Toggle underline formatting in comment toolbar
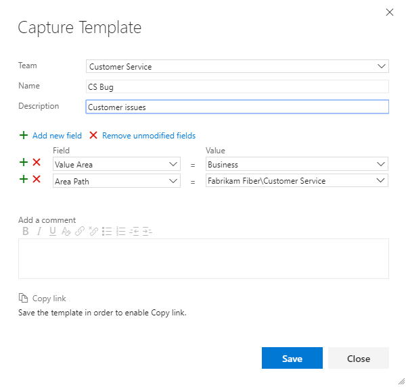Viewport: 408px width, 387px height. coord(53,231)
